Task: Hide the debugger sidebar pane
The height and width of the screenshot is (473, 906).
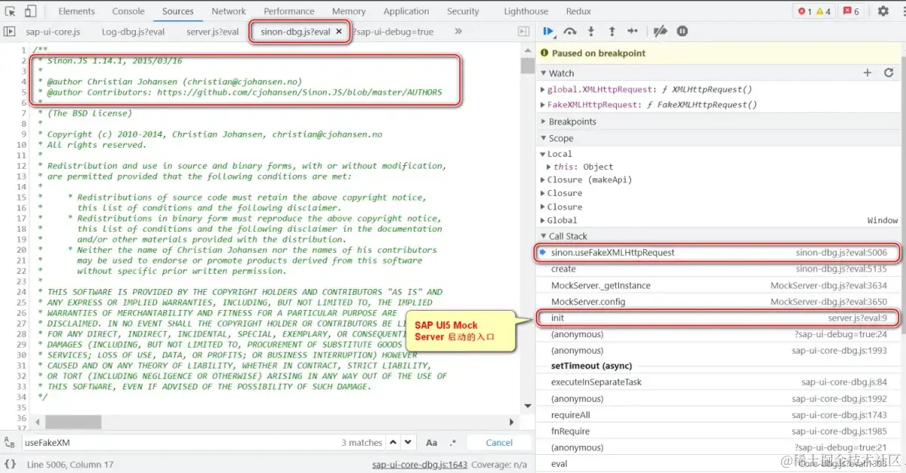Action: [523, 32]
